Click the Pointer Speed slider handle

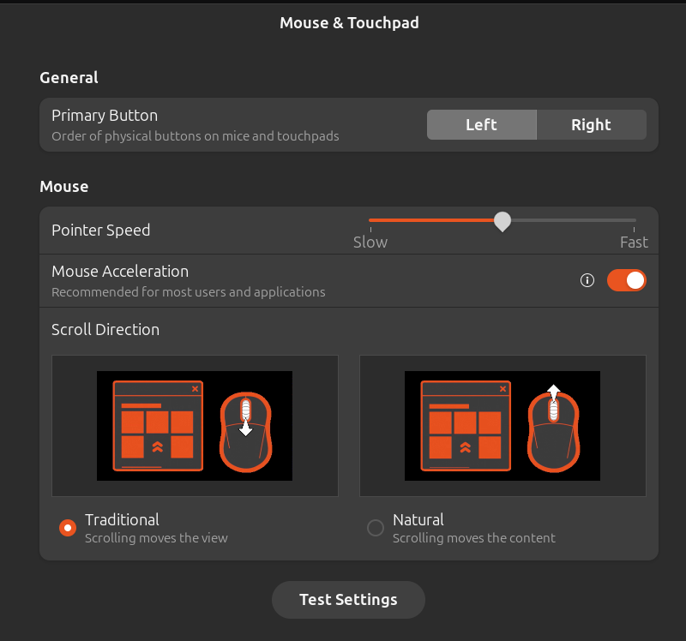[502, 221]
